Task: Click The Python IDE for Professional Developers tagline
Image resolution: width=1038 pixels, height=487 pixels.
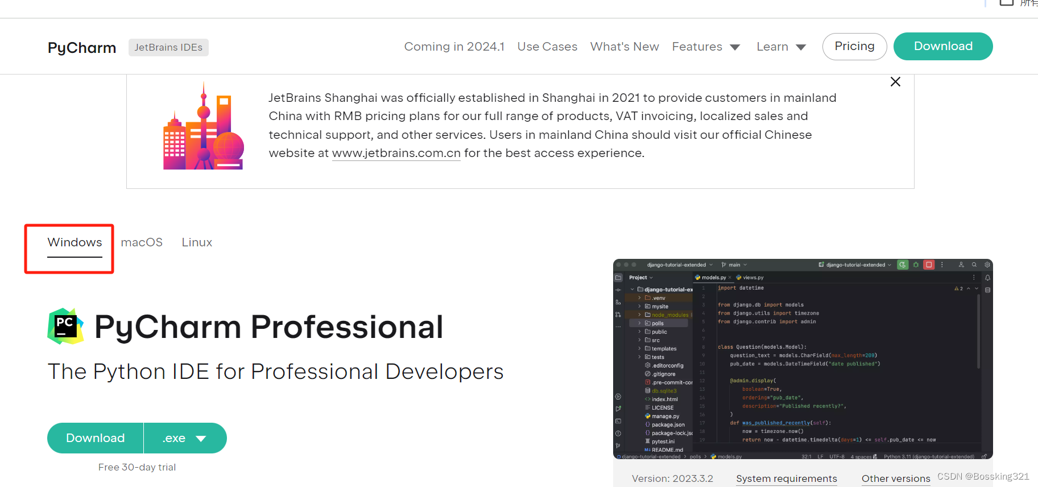Action: point(275,372)
